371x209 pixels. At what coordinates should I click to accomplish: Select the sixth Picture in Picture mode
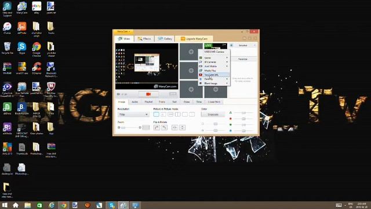[192, 114]
